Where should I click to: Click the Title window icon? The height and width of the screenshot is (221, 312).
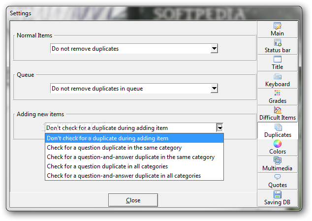coord(278,59)
